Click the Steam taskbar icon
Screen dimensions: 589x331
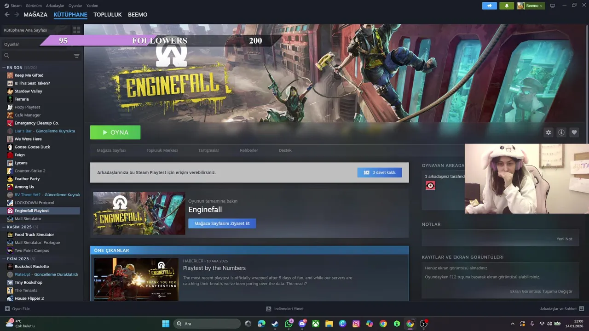click(275, 324)
